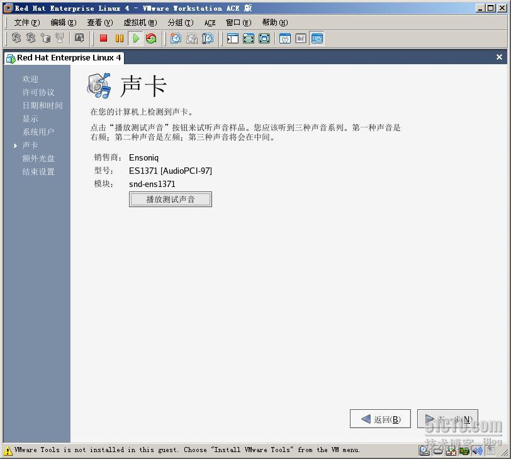Open the 帮助(H) menu

(275, 23)
